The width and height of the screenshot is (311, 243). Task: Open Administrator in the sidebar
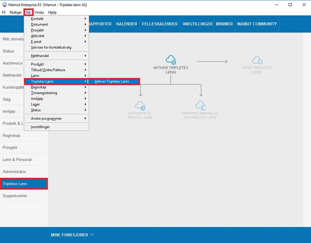point(24,172)
